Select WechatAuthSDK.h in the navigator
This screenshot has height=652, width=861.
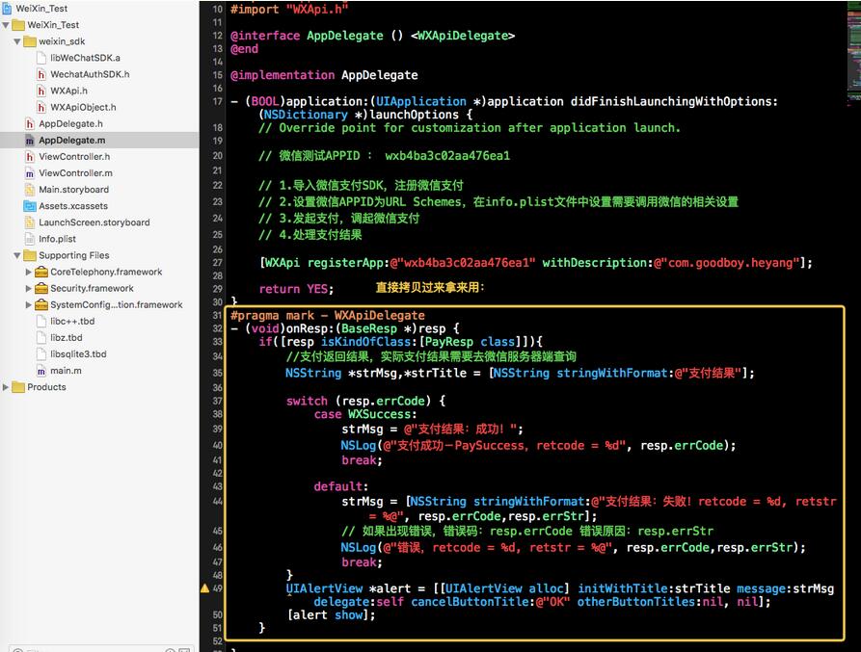(x=90, y=74)
